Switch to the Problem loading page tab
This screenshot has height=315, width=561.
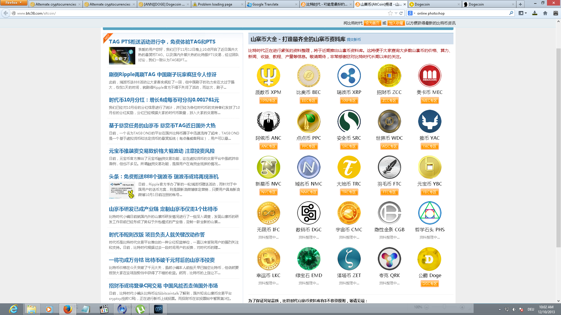218,4
